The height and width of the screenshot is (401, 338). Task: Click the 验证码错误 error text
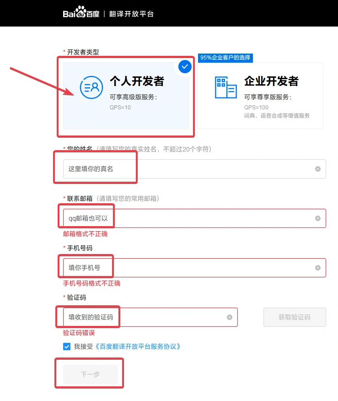[79, 333]
